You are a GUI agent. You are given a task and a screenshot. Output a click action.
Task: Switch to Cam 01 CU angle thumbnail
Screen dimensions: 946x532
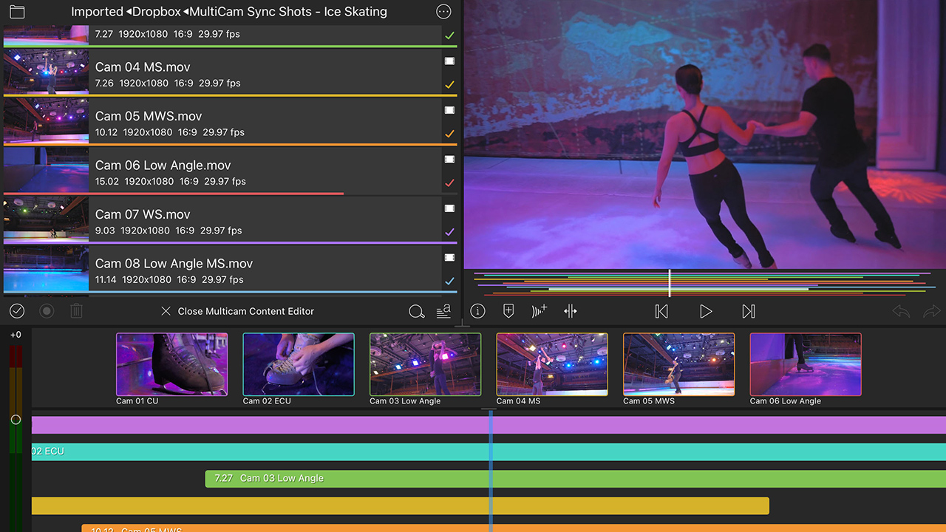[172, 364]
